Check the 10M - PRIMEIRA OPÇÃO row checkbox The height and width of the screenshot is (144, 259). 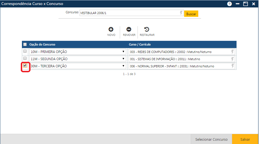(x=25, y=51)
